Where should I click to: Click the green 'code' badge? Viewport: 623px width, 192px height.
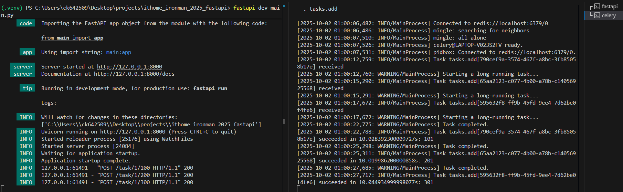(26, 23)
